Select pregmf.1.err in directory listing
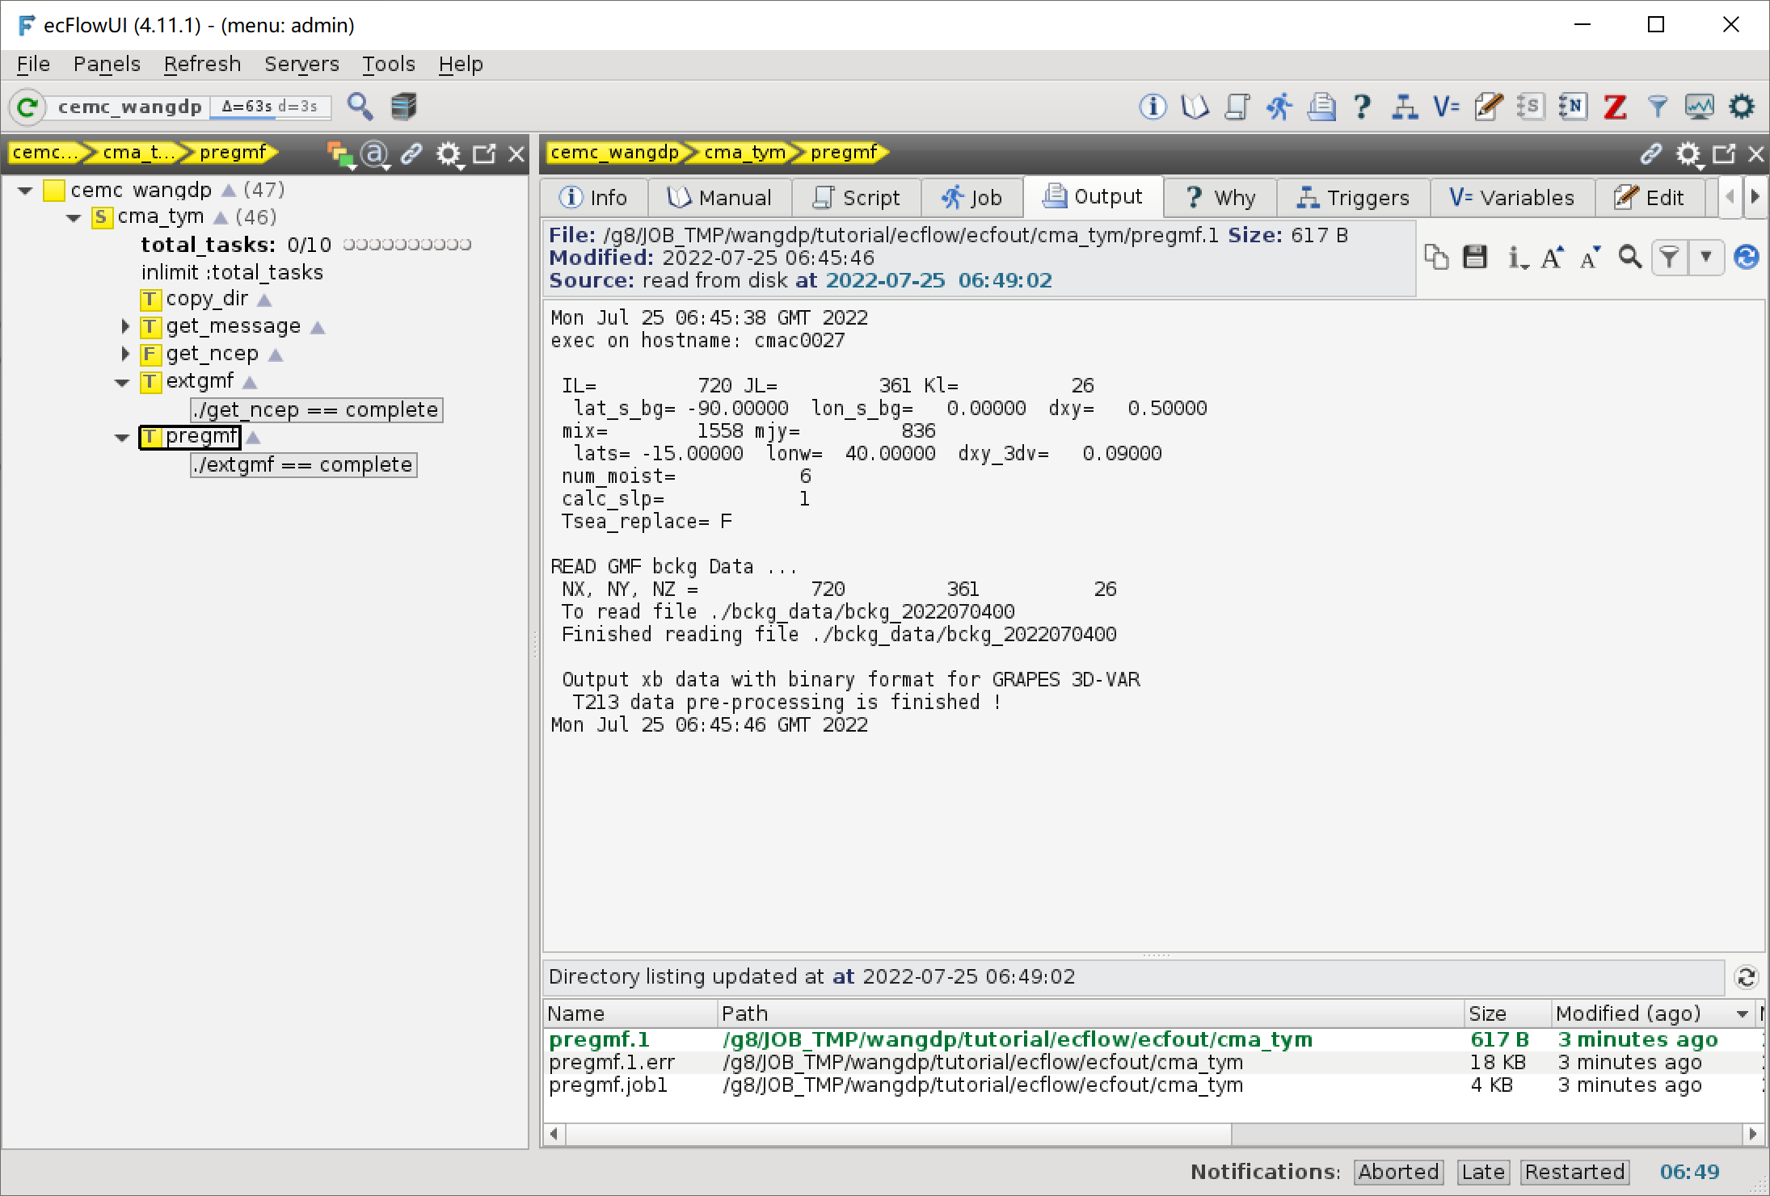 (1153, 1062)
